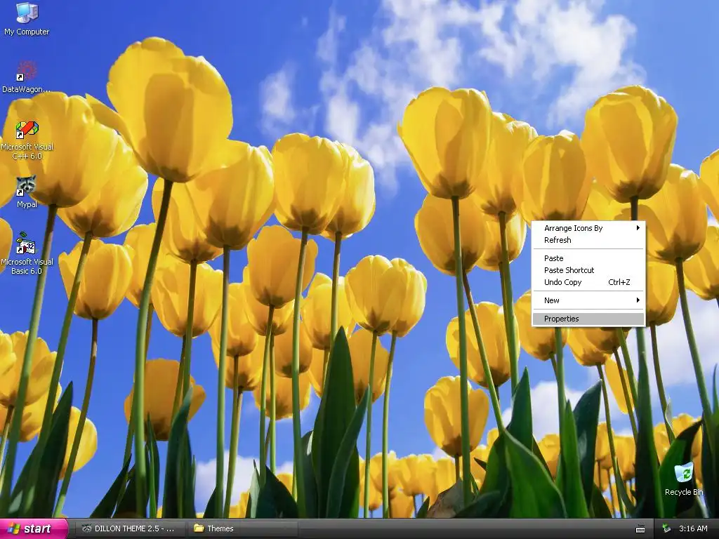The height and width of the screenshot is (539, 719).
Task: Click the 3:16 AM taskbar clock
Action: [x=693, y=529]
